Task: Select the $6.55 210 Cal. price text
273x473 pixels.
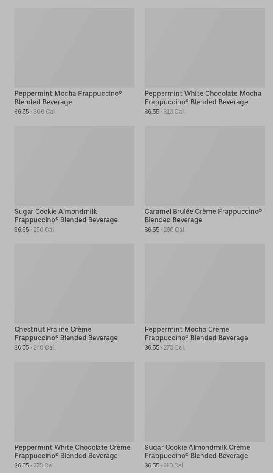Action: (164, 466)
